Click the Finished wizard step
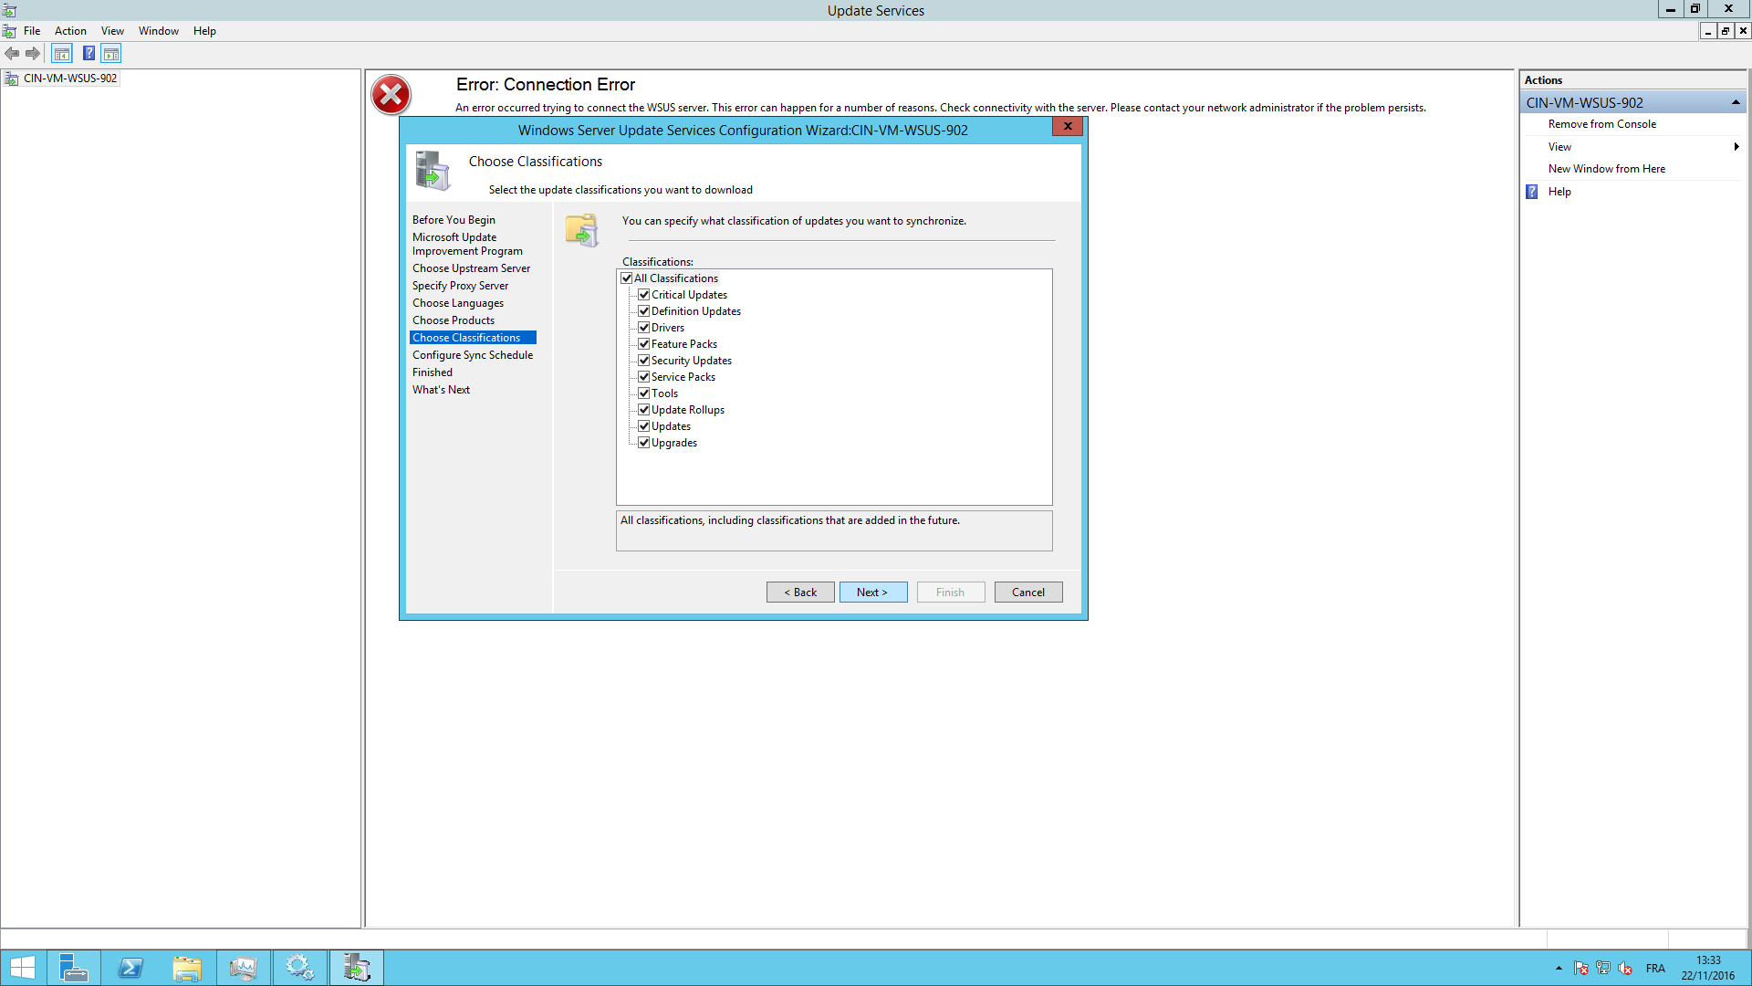1752x986 pixels. click(432, 372)
